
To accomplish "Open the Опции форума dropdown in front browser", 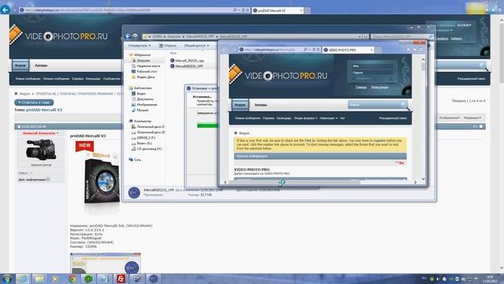I will [x=306, y=118].
